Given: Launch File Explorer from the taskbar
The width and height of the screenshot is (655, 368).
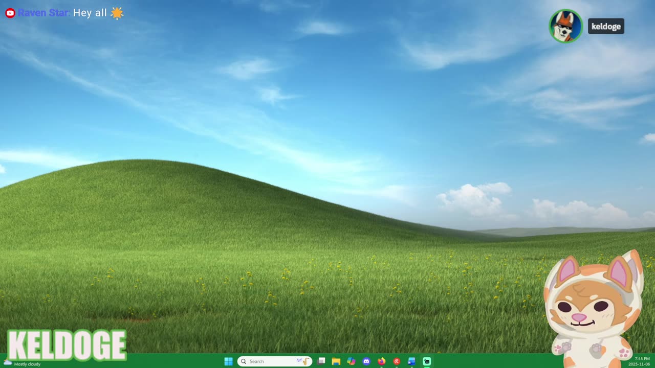Looking at the screenshot, I should point(336,361).
